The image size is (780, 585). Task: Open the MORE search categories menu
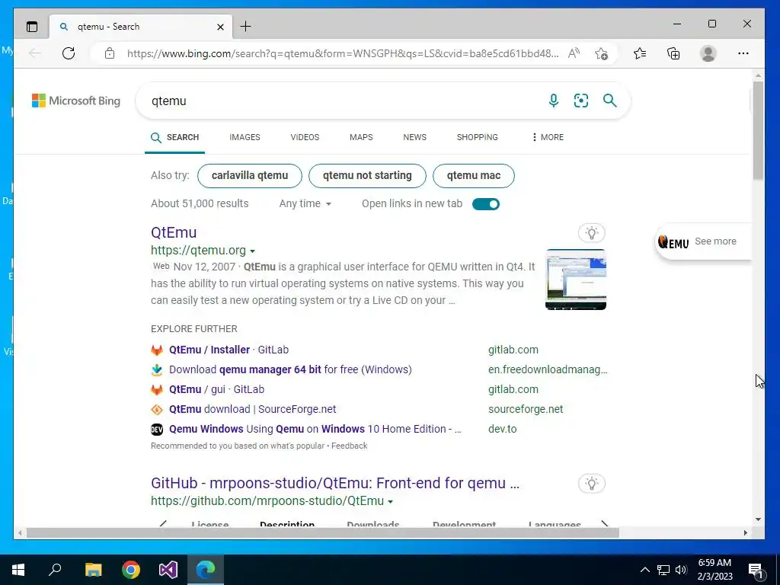coord(548,137)
